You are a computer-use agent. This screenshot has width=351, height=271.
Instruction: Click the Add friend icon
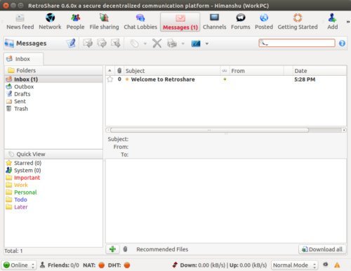(332, 22)
